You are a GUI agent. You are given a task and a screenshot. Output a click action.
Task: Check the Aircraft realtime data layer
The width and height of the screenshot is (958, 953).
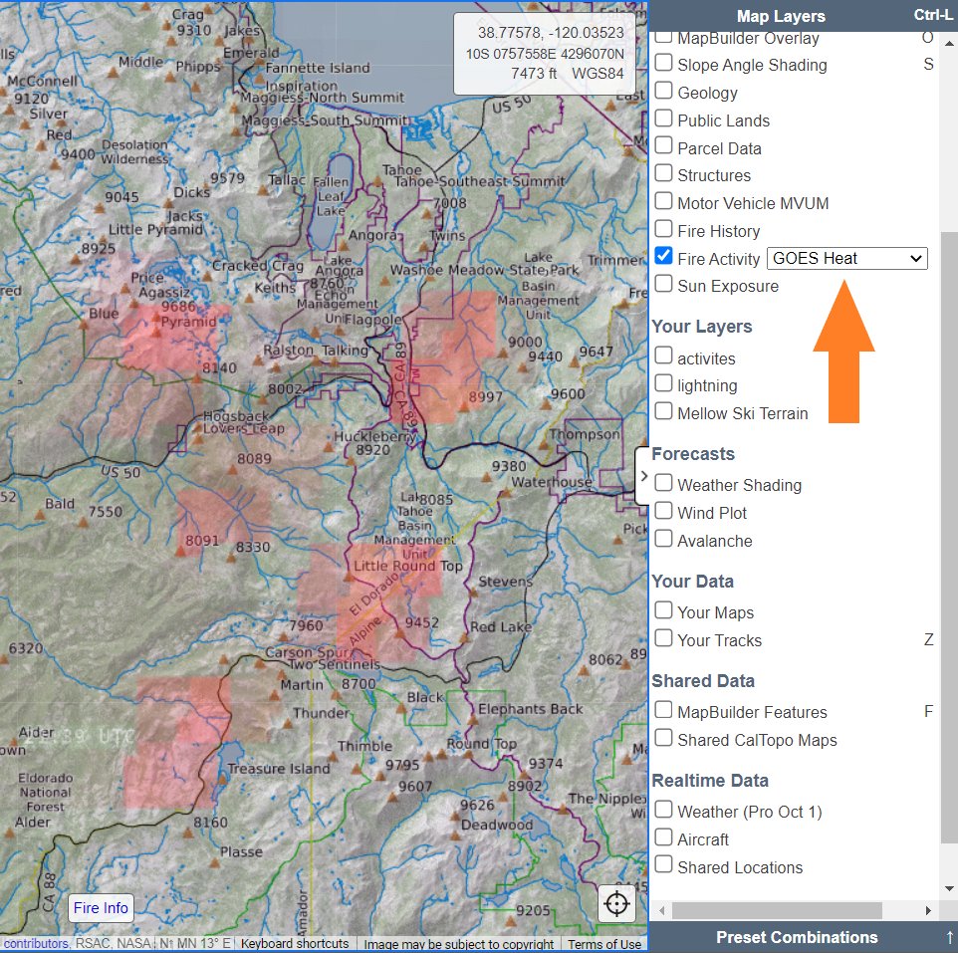click(663, 839)
